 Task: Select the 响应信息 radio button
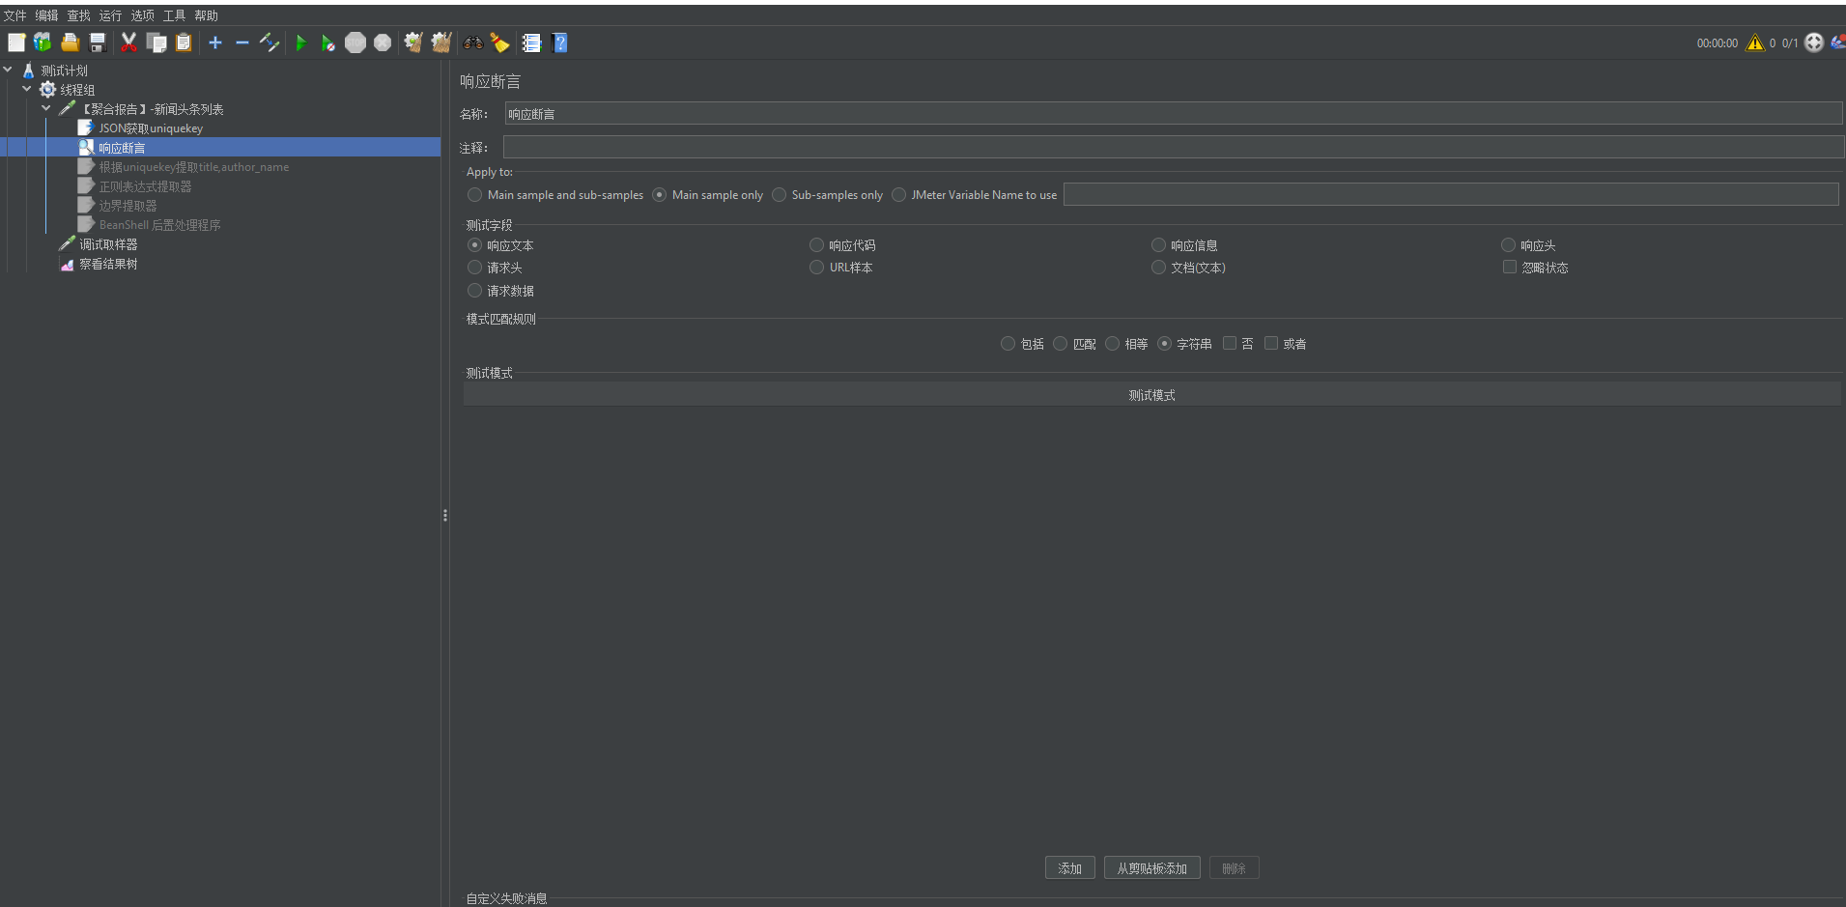point(1158,245)
